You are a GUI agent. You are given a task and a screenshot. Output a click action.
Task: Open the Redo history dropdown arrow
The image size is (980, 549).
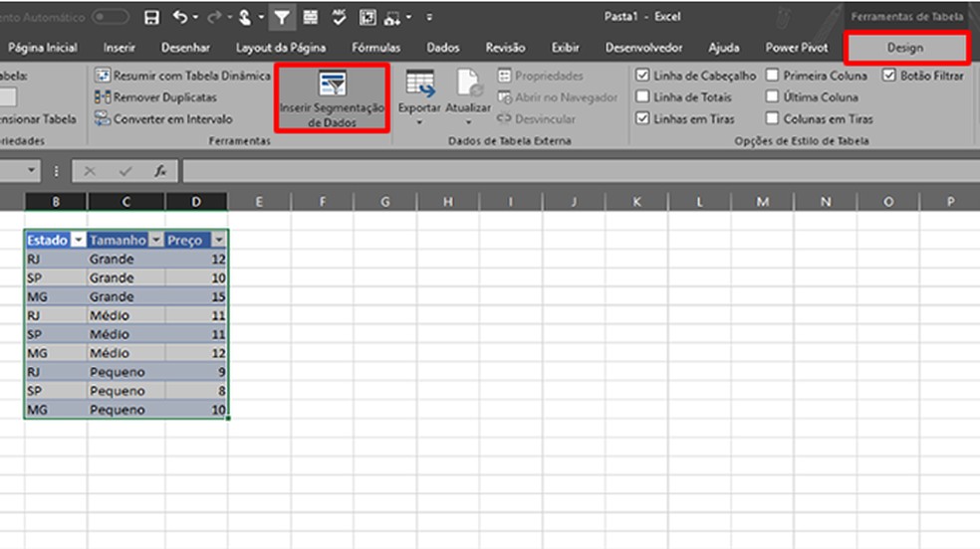point(229,18)
